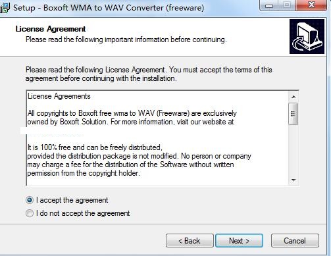Go back with the Back button
This screenshot has height=256, width=331.
coord(190,241)
